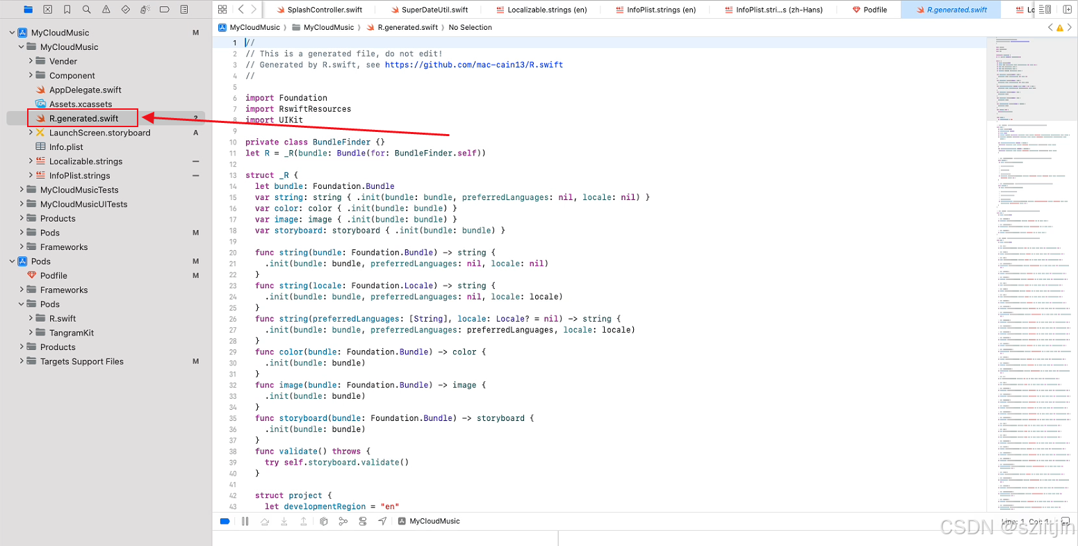1078x546 pixels.
Task: Add editor on right
Action: coord(1068,10)
